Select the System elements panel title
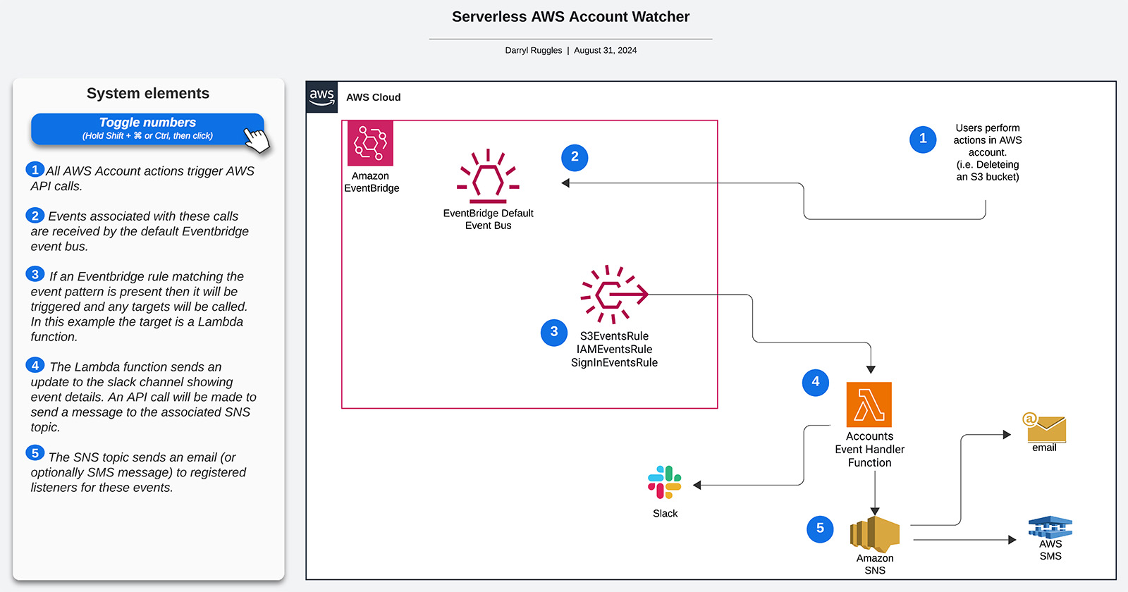The width and height of the screenshot is (1128, 592). click(x=147, y=93)
